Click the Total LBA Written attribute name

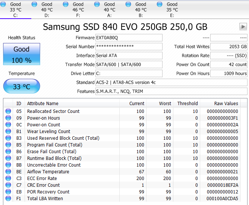[45, 199]
